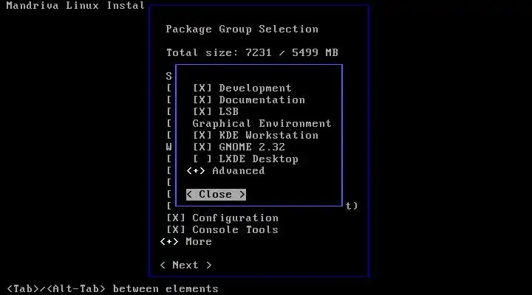Toggle the LSB package checkbox
Image resolution: width=532 pixels, height=295 pixels.
tap(202, 112)
